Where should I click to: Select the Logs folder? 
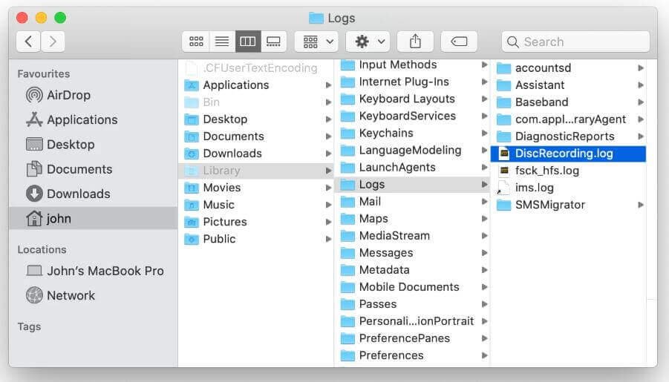pos(413,184)
